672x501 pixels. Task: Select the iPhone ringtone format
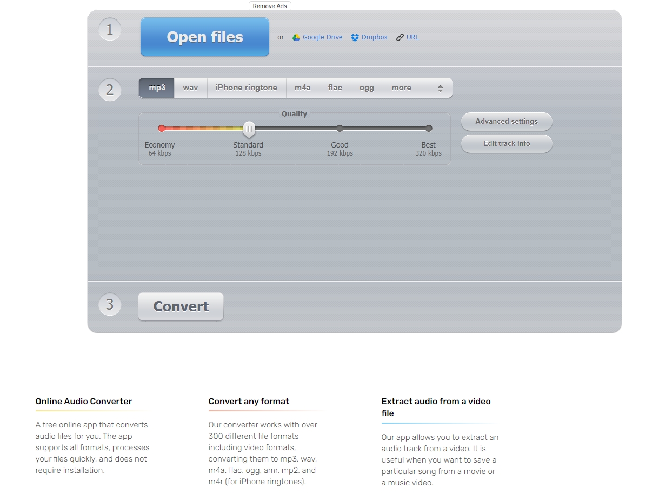[x=246, y=88]
